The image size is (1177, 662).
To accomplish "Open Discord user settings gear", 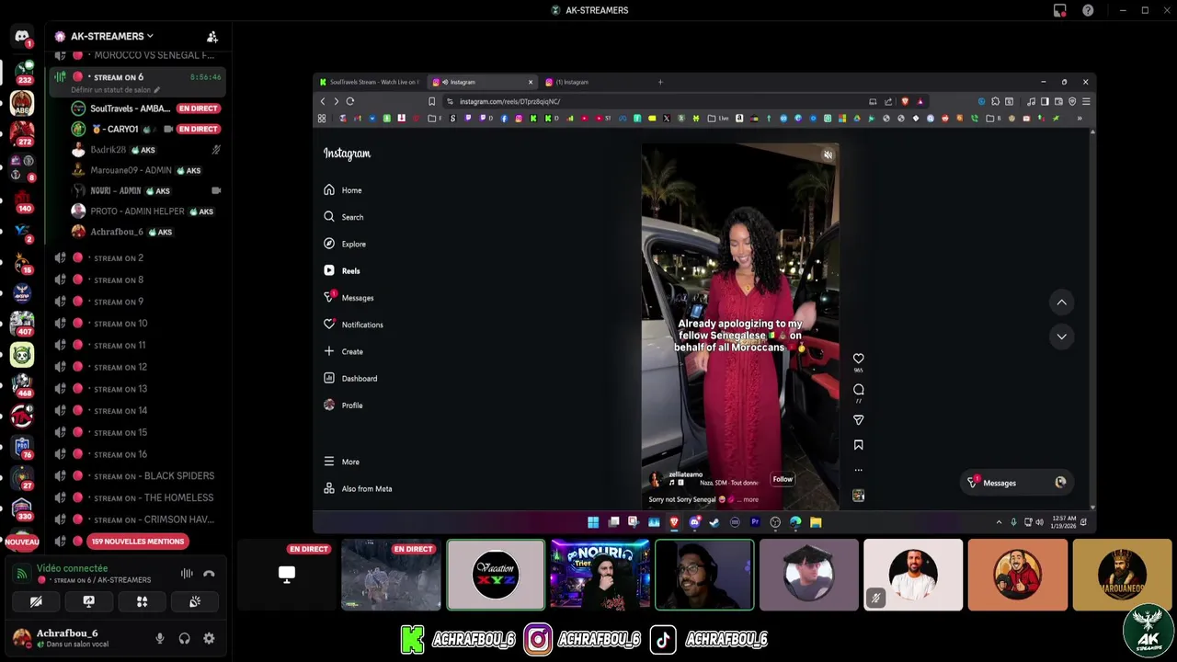I will point(209,638).
